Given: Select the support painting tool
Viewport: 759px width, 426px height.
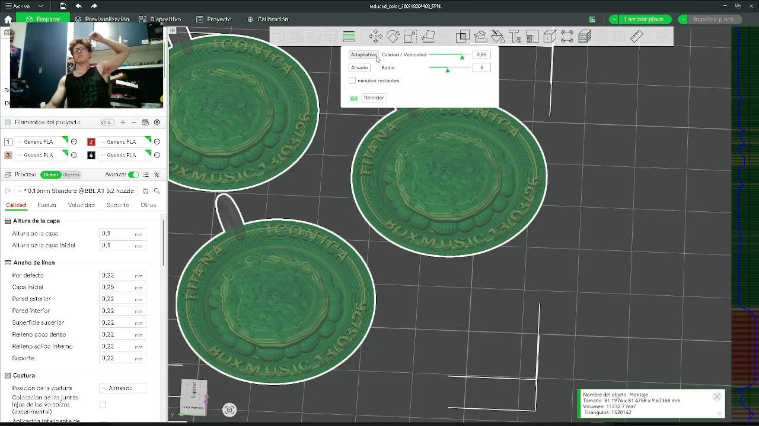Looking at the screenshot, I should pos(480,37).
